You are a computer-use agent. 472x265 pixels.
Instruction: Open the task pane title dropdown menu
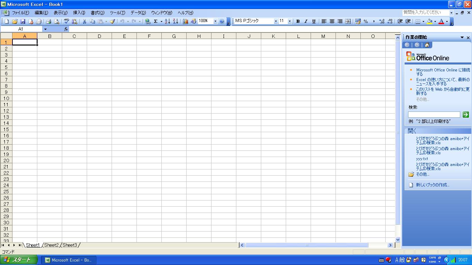click(x=462, y=38)
